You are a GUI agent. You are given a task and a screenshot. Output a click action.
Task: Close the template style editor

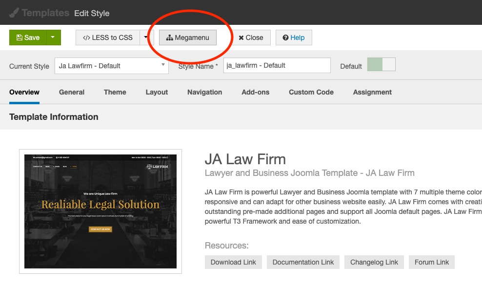point(251,38)
